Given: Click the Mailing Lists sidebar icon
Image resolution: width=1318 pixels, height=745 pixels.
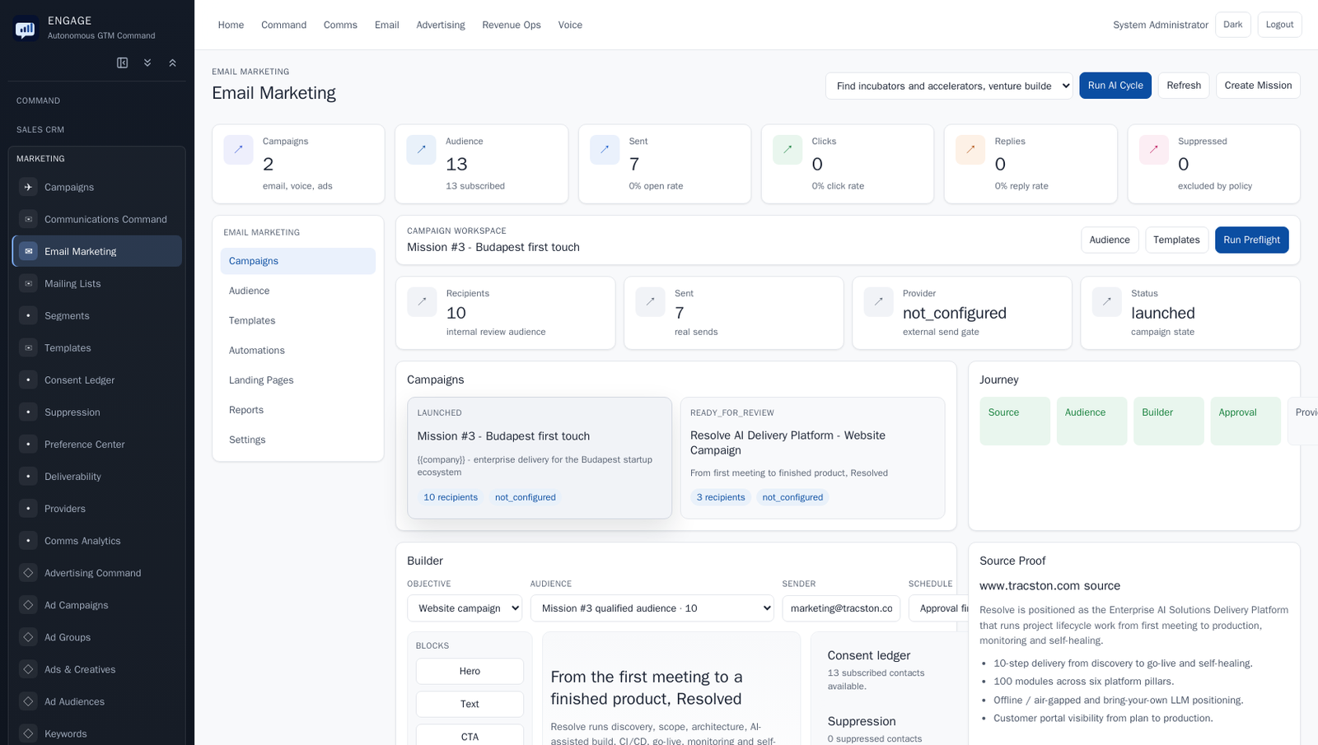Looking at the screenshot, I should pos(28,283).
